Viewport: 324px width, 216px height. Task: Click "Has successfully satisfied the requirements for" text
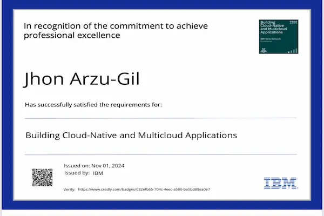93,104
